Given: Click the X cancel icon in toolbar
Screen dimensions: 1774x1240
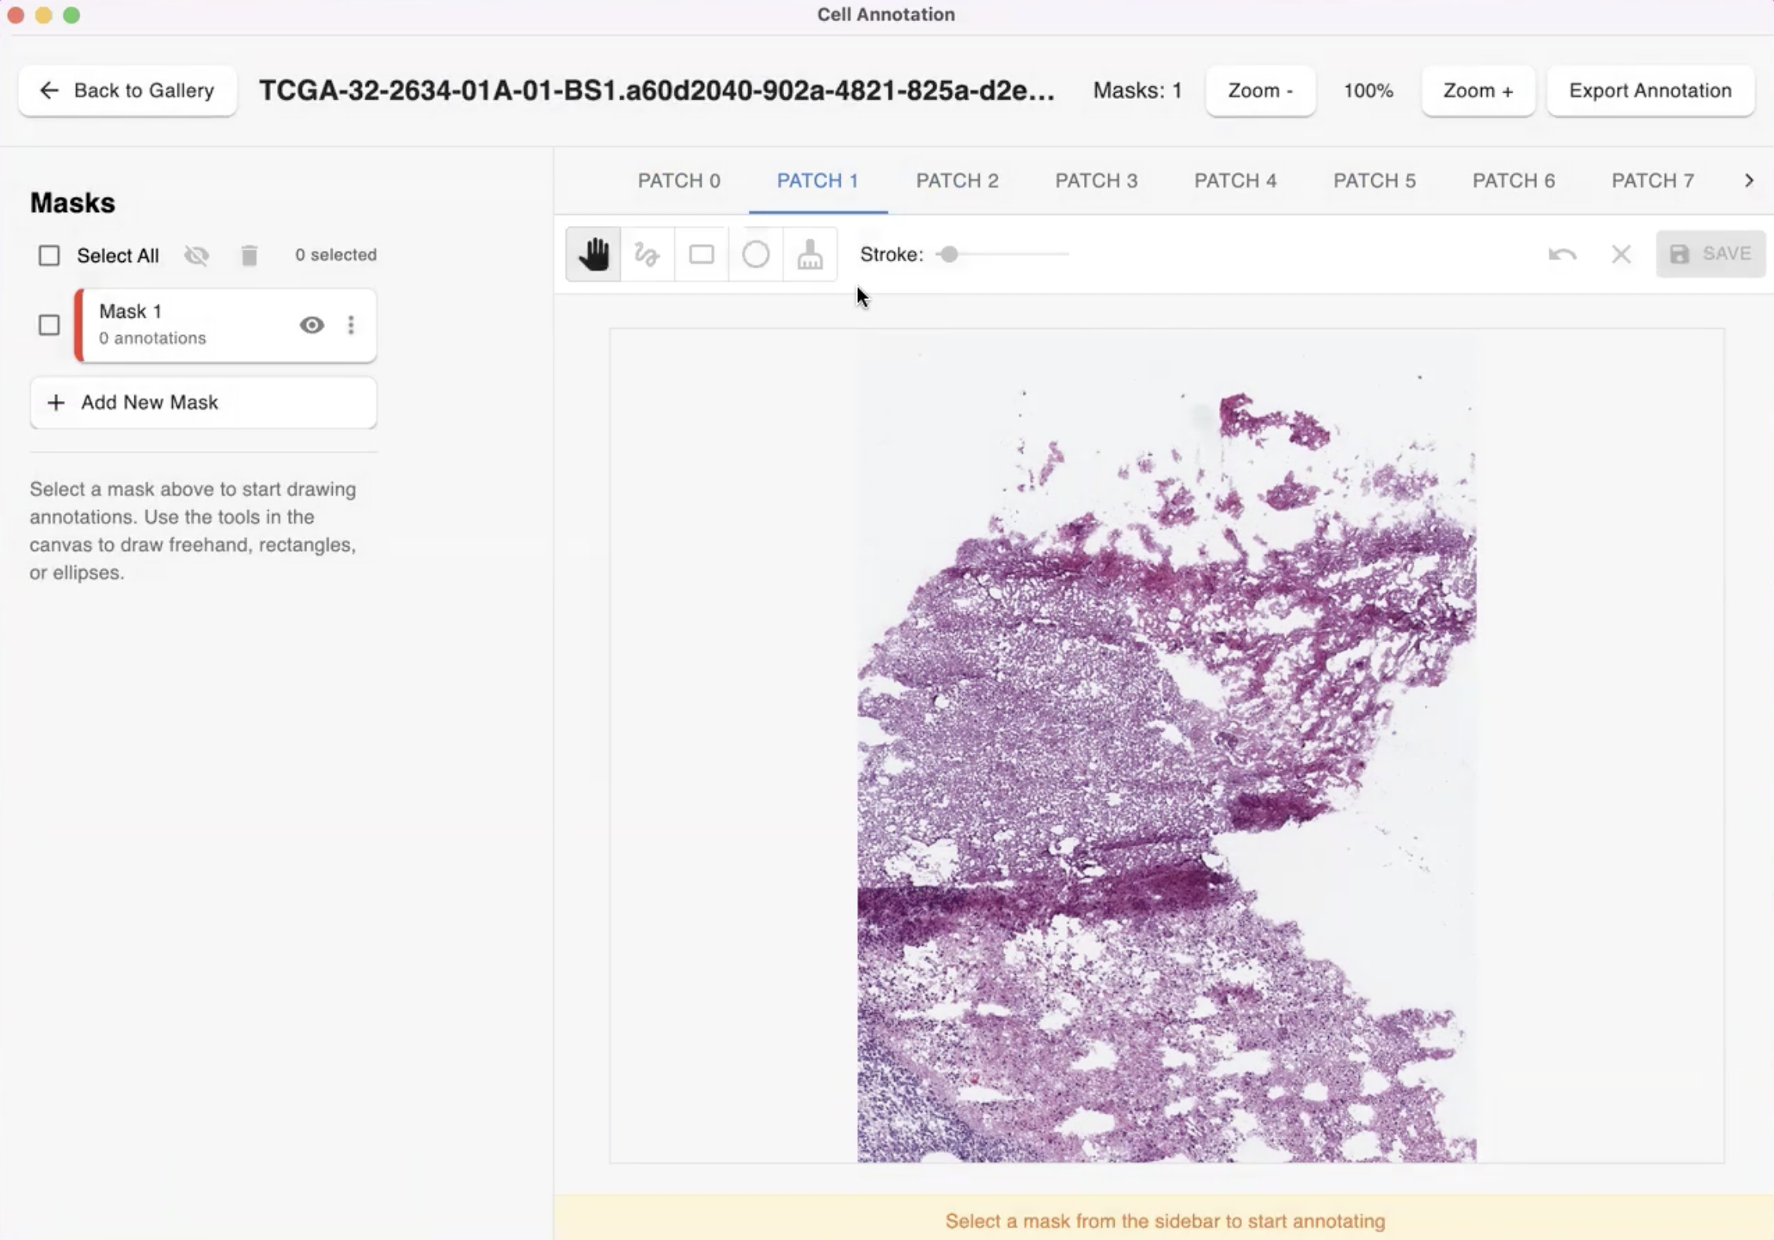Looking at the screenshot, I should click(1621, 254).
